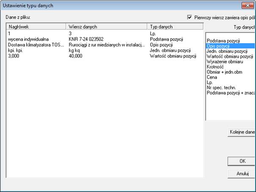Pick 'Obmiar + jedn.obm' from list
The image size is (256, 192).
click(224, 72)
